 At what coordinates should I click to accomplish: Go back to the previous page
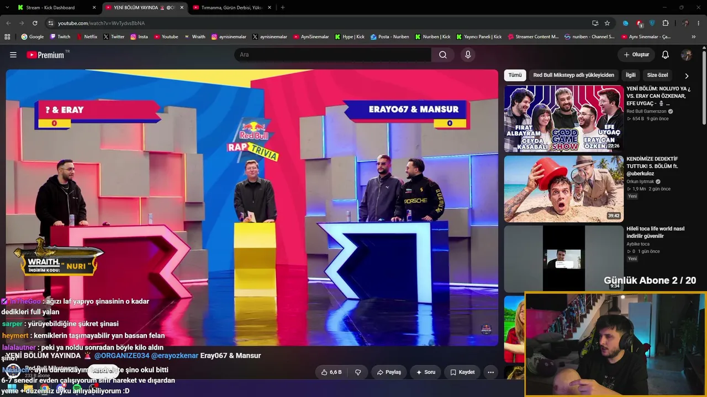click(x=8, y=23)
